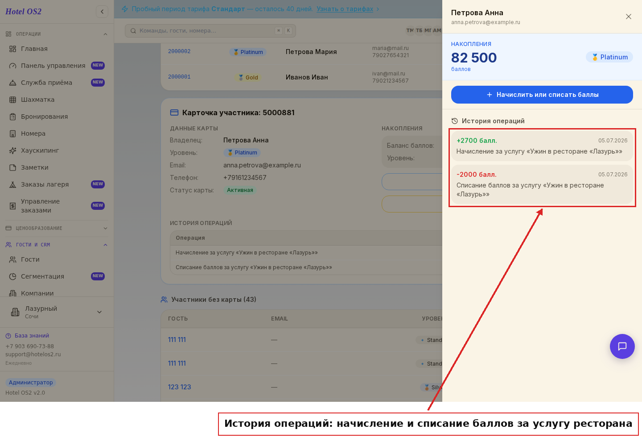
Task: Click the -2000 балл. operation entry
Action: click(x=542, y=184)
